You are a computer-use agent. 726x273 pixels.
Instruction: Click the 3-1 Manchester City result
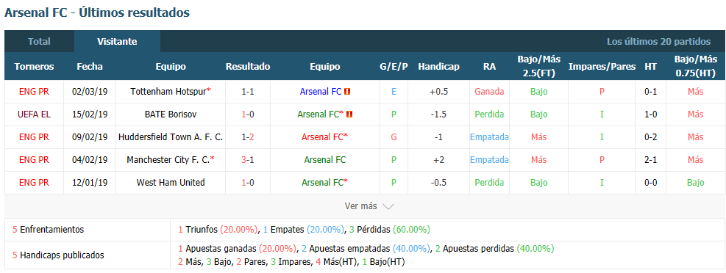pyautogui.click(x=248, y=159)
